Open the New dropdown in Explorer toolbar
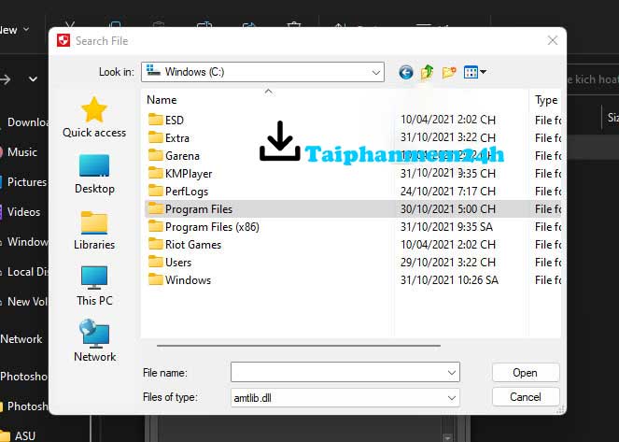This screenshot has width=619, height=442. click(x=15, y=30)
